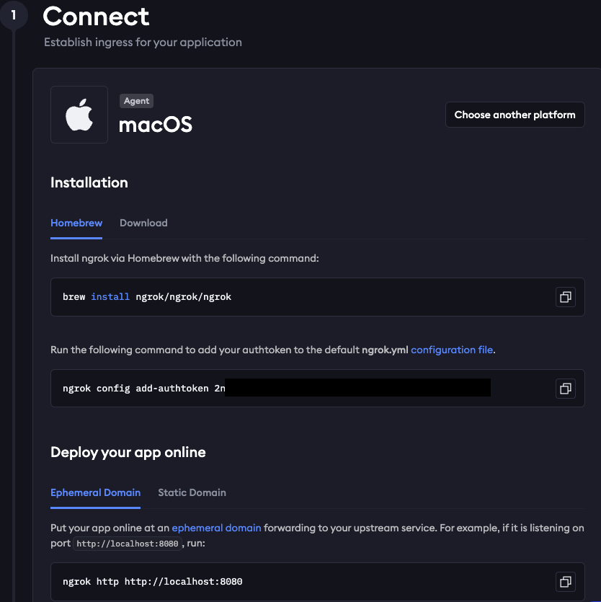
Task: Click the Deploy your app online heading
Action: coord(128,453)
